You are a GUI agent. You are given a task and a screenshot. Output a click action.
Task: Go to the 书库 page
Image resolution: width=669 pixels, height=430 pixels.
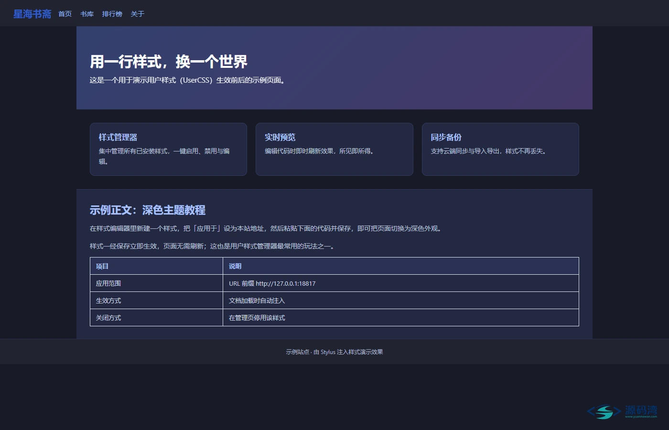point(87,14)
